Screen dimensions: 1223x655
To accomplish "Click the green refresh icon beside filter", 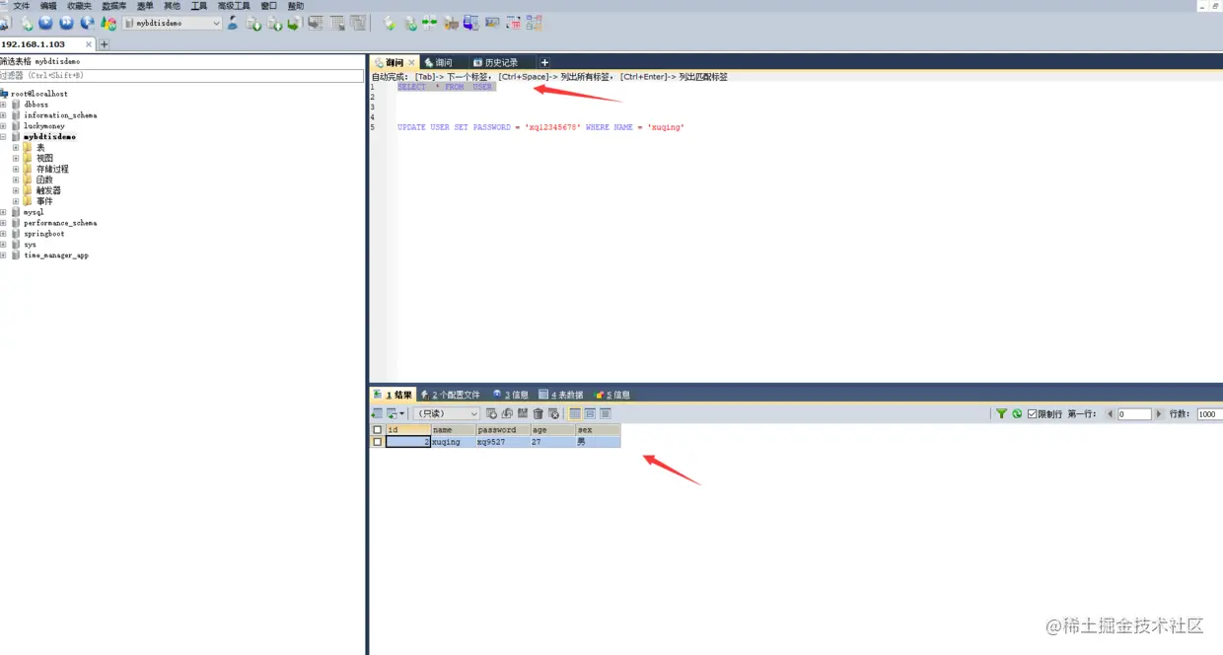I will pyautogui.click(x=1017, y=414).
